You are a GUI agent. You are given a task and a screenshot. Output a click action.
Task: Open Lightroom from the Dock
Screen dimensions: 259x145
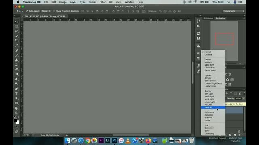108,141
